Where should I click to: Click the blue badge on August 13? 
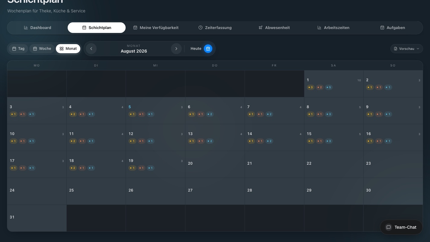tap(210, 141)
